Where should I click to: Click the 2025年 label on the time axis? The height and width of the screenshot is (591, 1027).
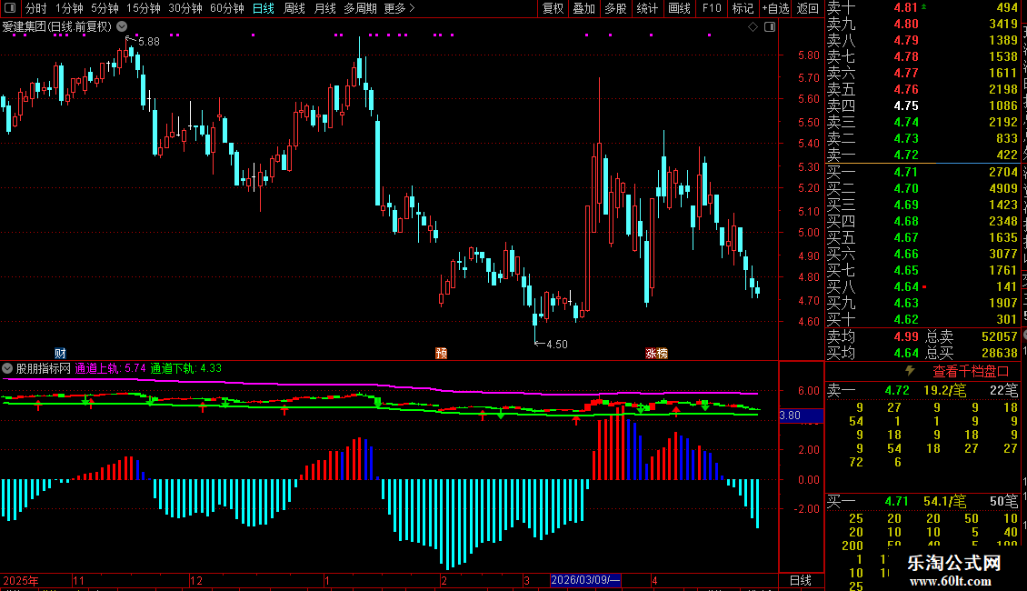[21, 580]
